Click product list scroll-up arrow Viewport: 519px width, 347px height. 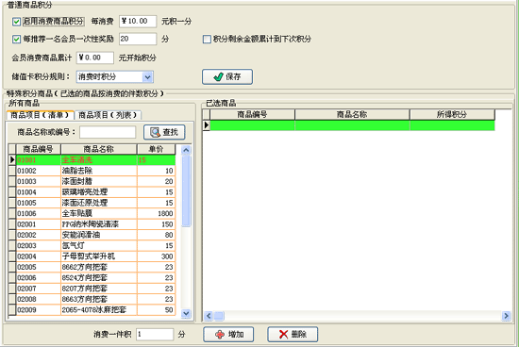click(186, 150)
